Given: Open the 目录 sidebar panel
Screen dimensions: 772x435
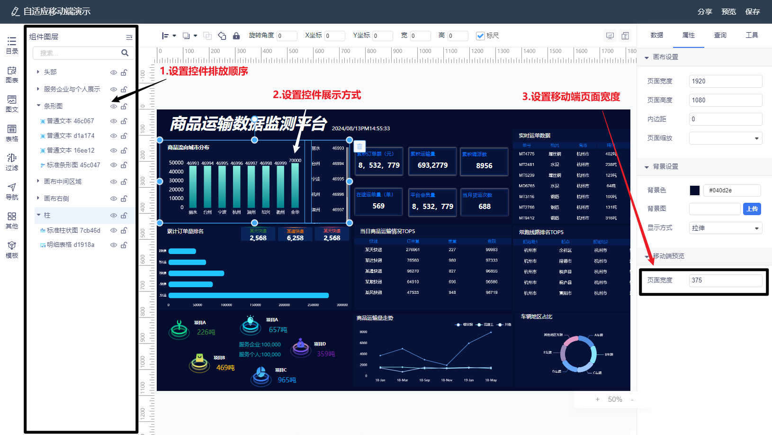Looking at the screenshot, I should point(12,45).
